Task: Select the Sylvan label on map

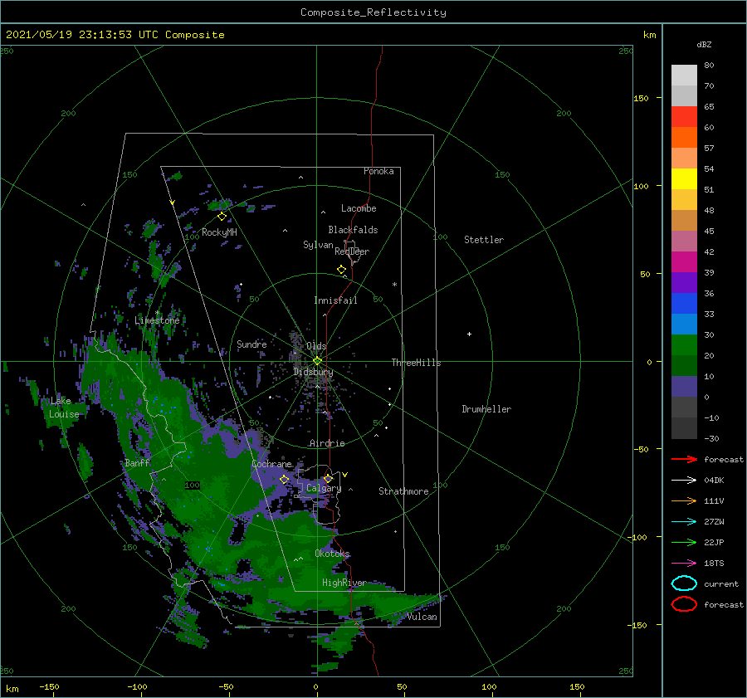Action: point(318,245)
